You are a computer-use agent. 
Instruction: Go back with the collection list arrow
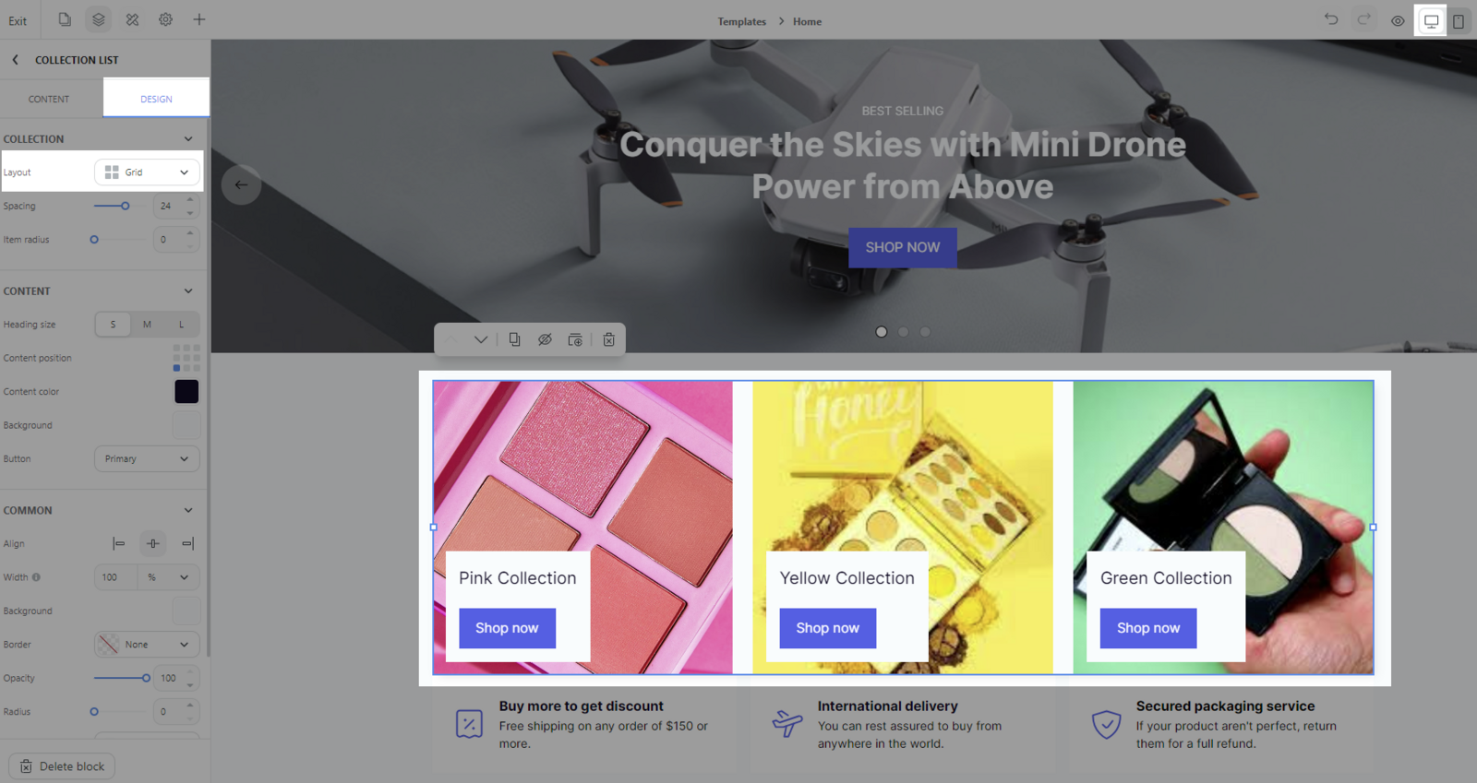16,60
